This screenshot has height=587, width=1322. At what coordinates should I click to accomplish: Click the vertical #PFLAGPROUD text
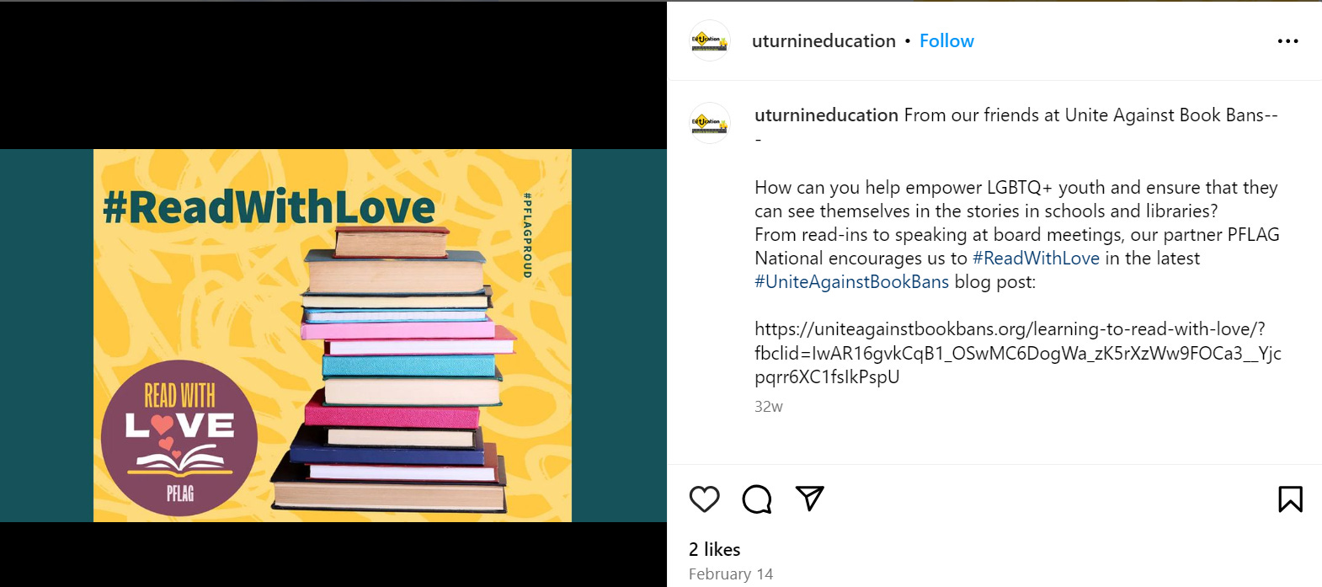tap(527, 236)
